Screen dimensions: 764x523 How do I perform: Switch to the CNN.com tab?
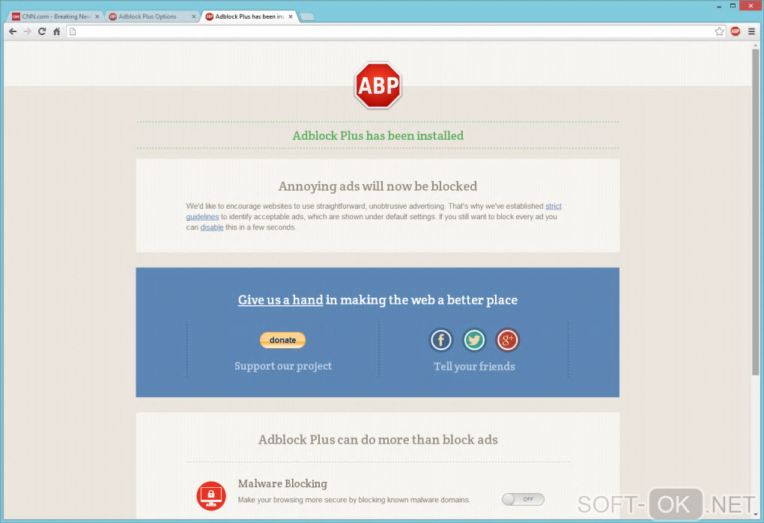pyautogui.click(x=55, y=16)
